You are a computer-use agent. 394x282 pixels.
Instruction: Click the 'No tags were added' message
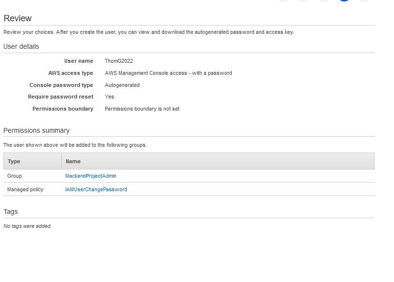[x=28, y=226]
